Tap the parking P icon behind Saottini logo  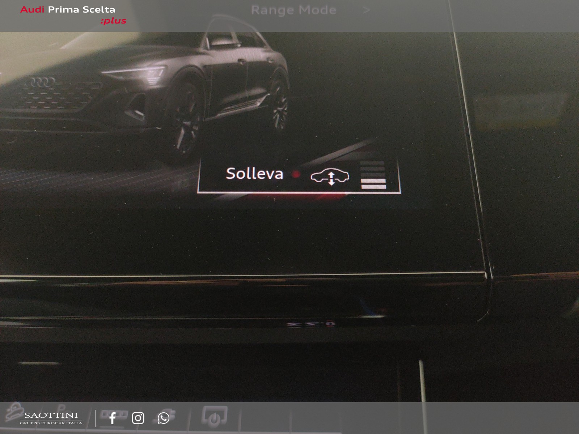click(62, 408)
